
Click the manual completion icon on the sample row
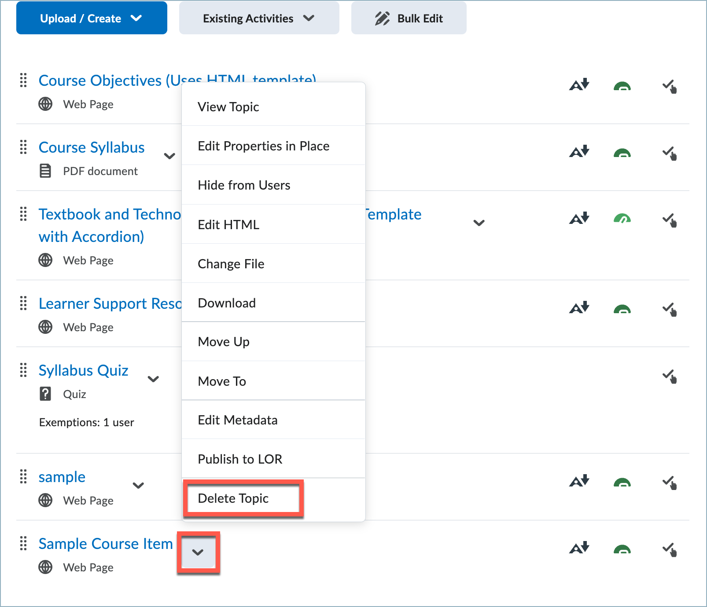pos(669,483)
